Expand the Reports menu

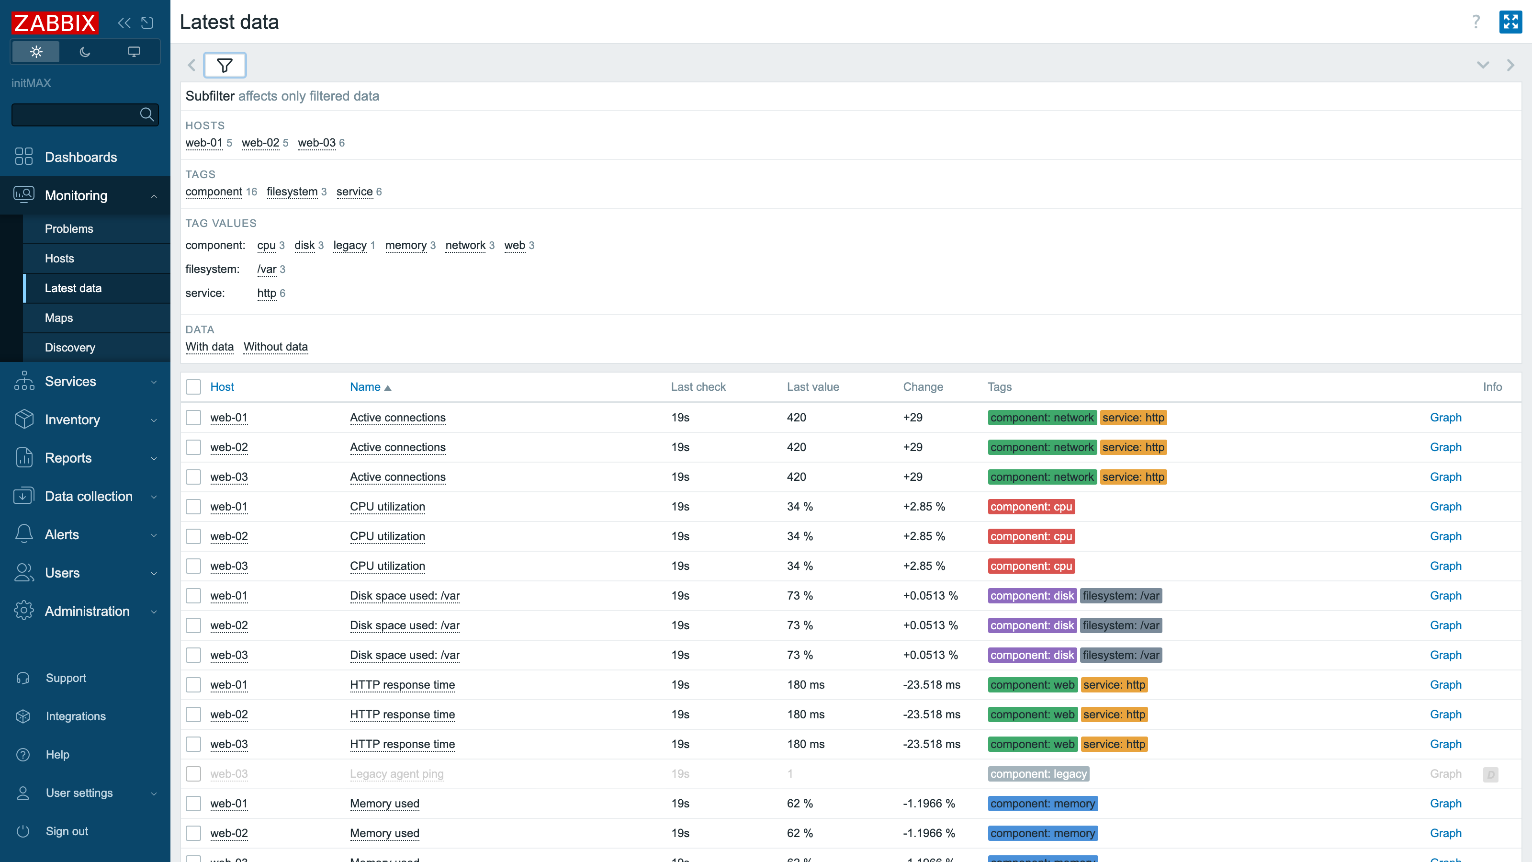(x=85, y=458)
